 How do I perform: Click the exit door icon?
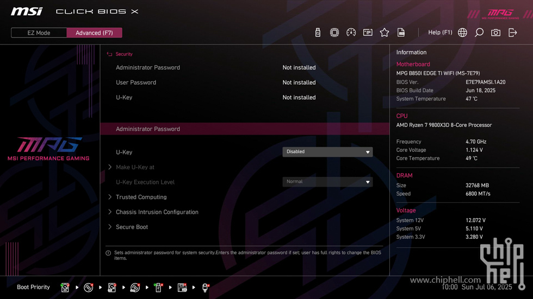[512, 33]
